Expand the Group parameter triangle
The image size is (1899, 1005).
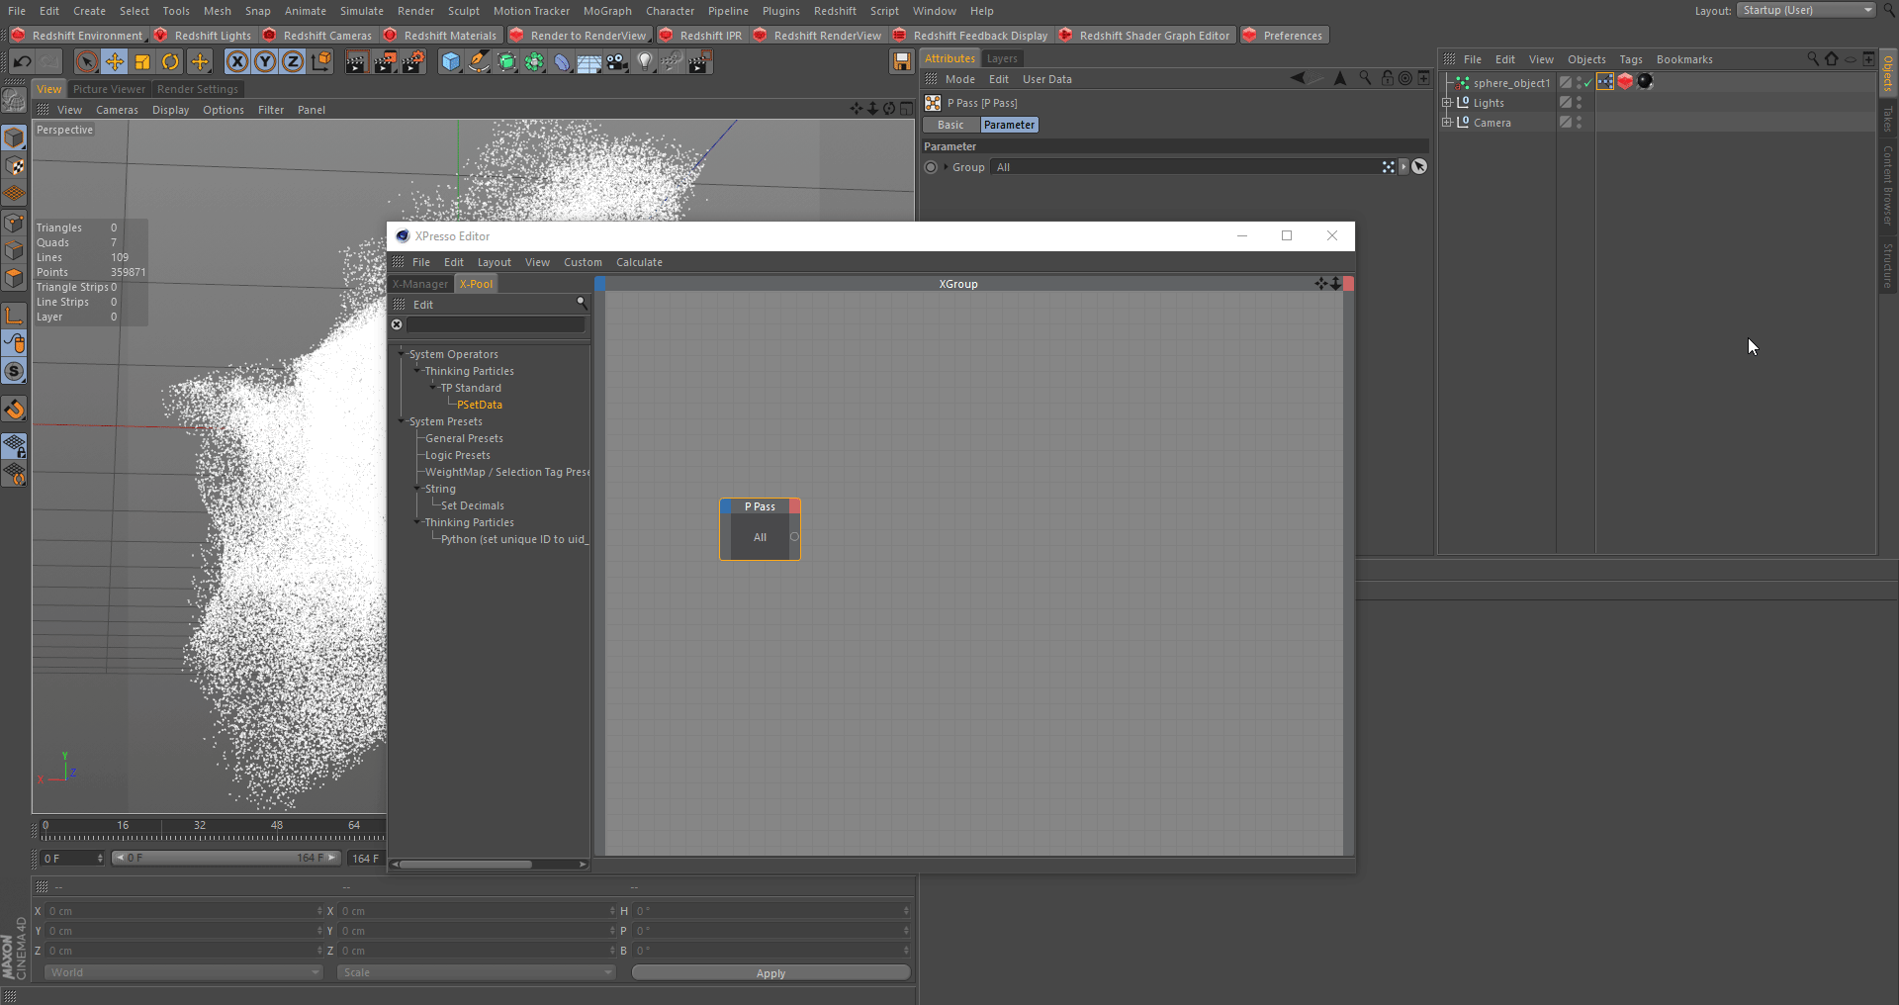(x=946, y=167)
